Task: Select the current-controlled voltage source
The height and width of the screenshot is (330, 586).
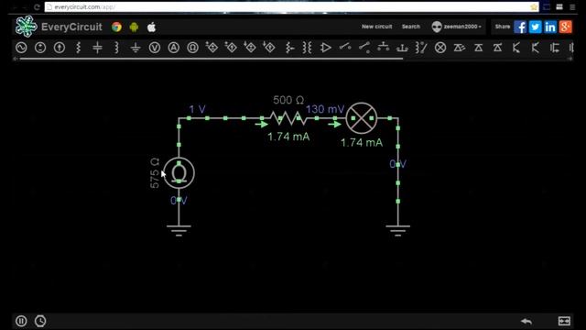Action: pyautogui.click(x=250, y=48)
